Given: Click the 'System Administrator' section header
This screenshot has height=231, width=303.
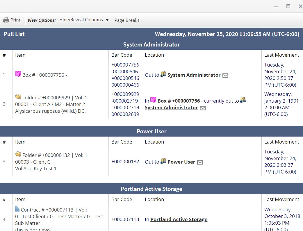Looking at the screenshot, I should point(151,45).
